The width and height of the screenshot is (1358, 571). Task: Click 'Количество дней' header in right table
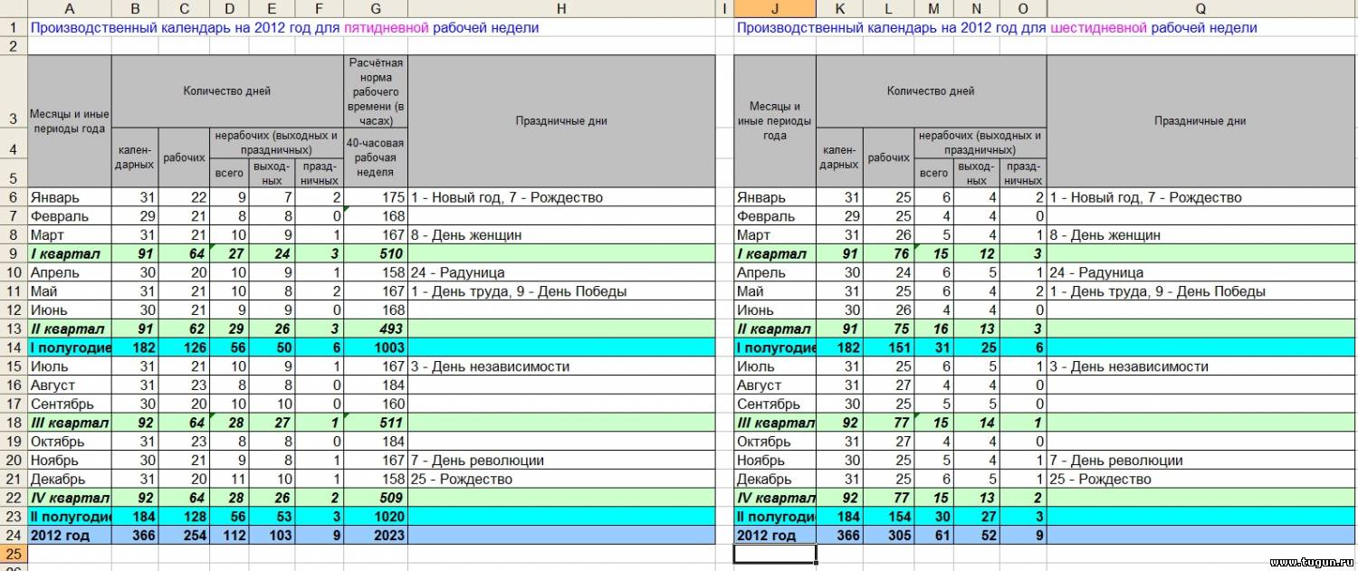(931, 90)
